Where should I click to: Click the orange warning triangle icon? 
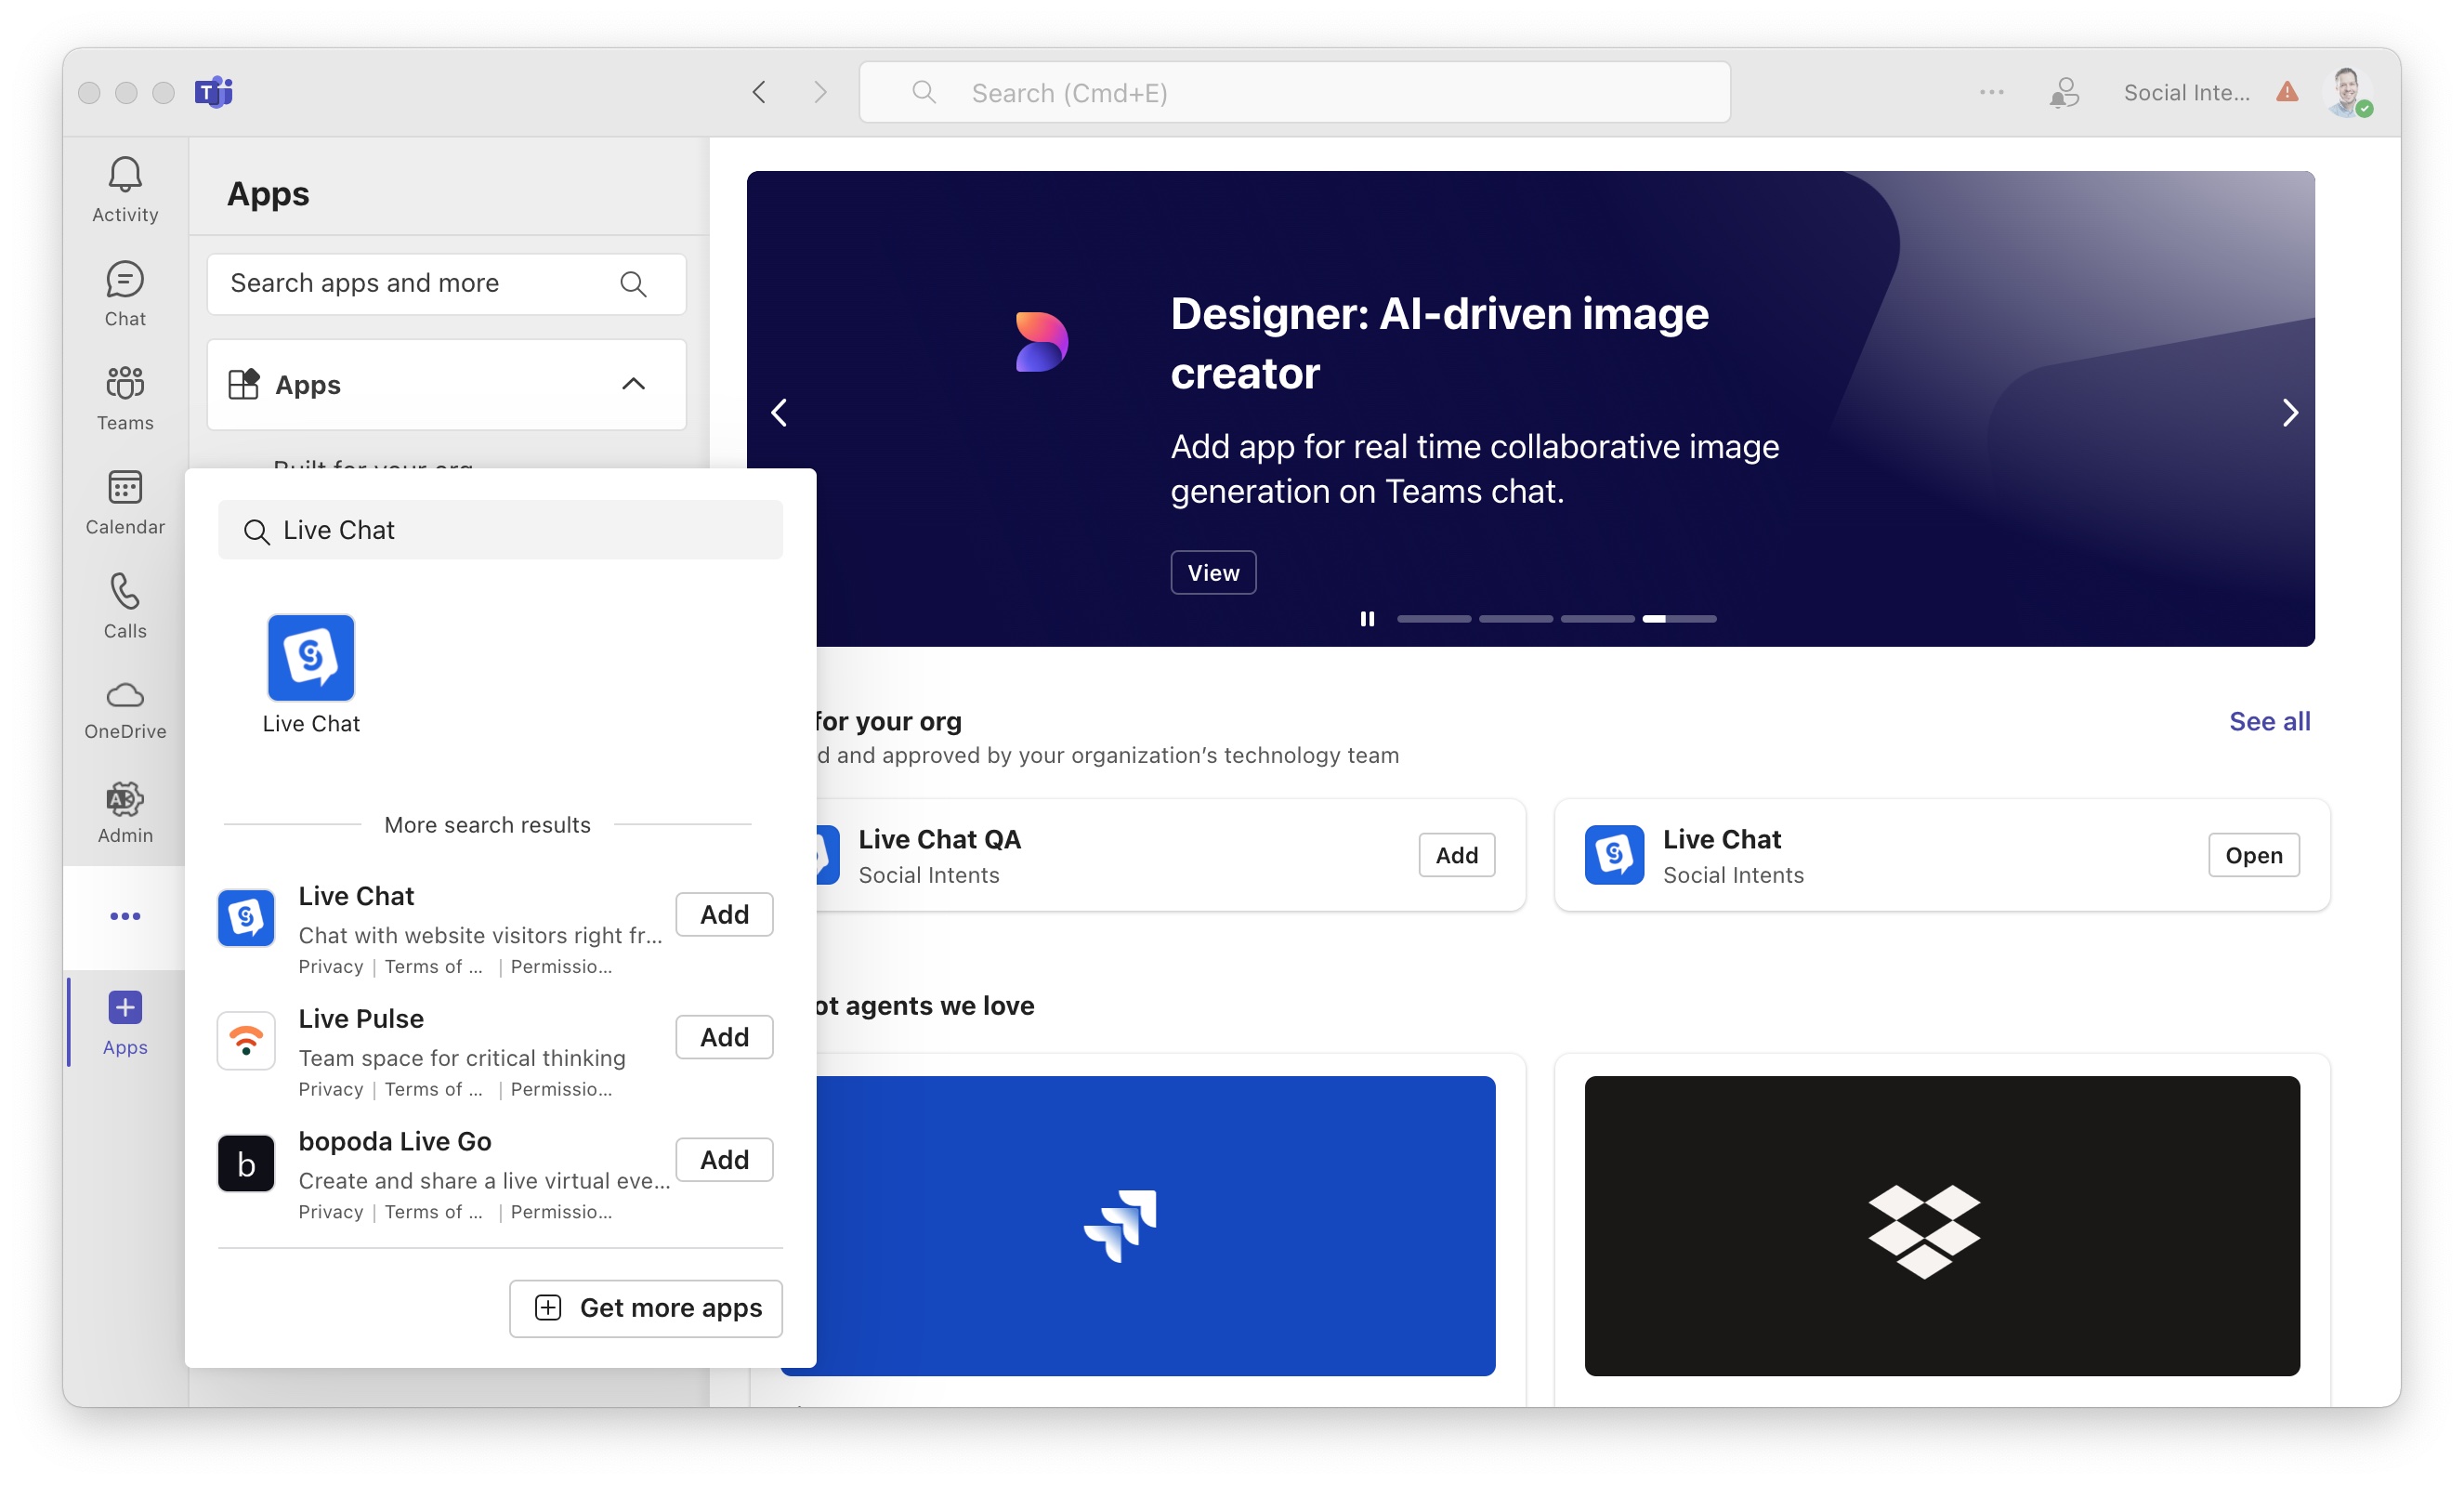(2287, 92)
